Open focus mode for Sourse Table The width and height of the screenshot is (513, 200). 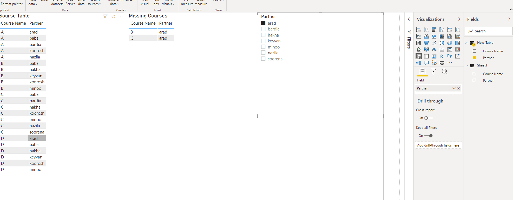[113, 16]
